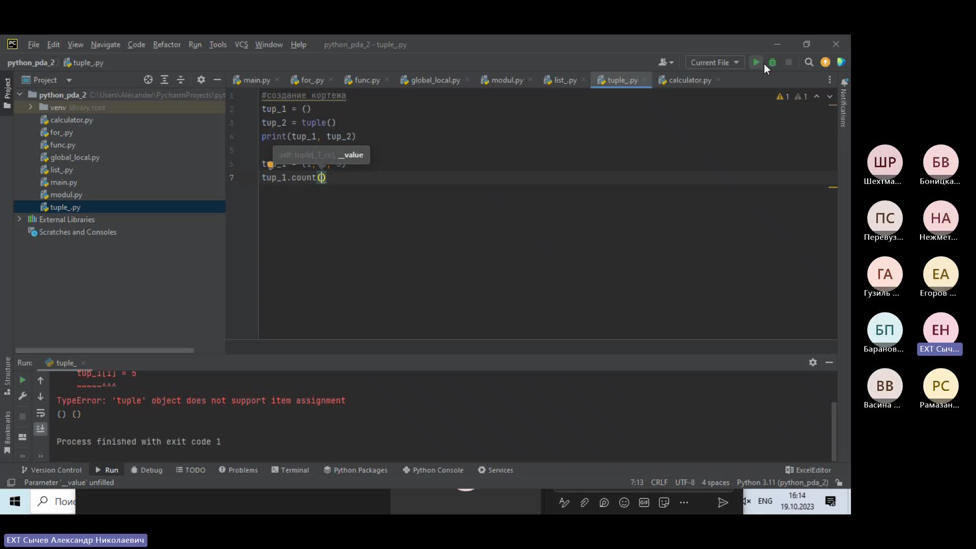976x549 pixels.
Task: Open the VCS menu
Action: [241, 44]
